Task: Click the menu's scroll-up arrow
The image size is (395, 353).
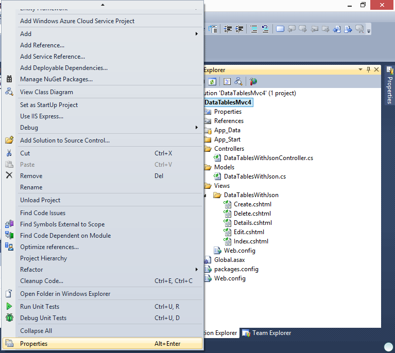Action: (102, 5)
